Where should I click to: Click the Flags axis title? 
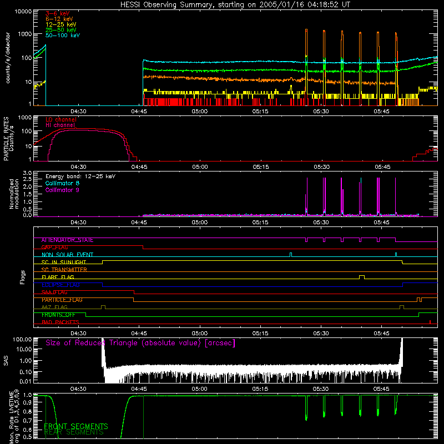pyautogui.click(x=23, y=277)
